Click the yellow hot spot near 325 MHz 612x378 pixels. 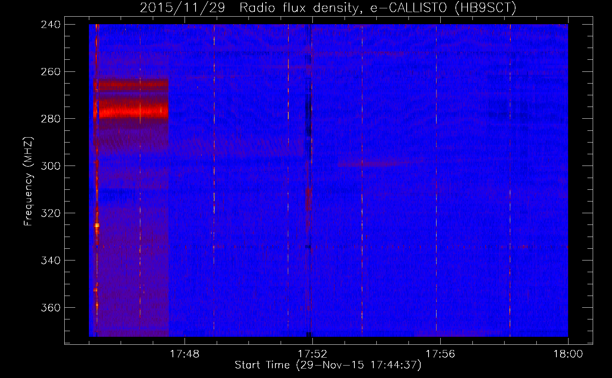pos(97,225)
